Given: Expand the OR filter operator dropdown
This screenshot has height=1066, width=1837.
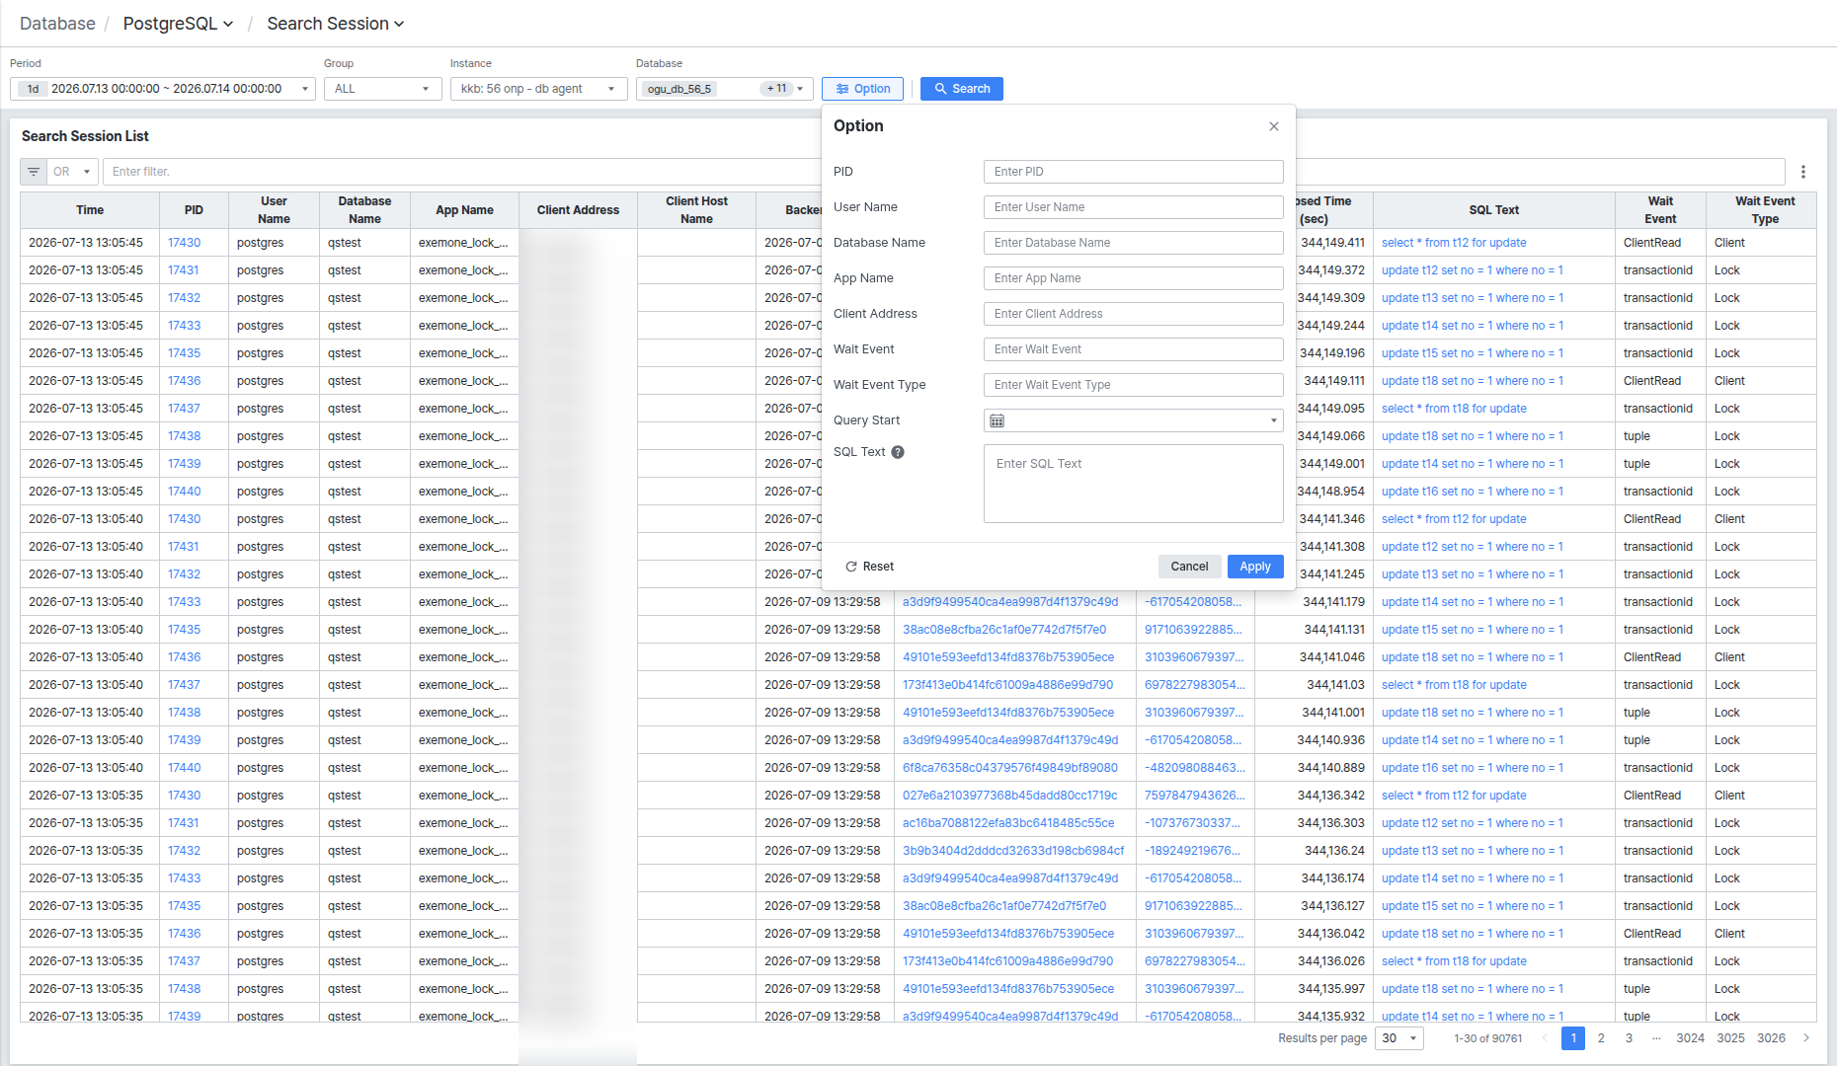Looking at the screenshot, I should click(73, 172).
